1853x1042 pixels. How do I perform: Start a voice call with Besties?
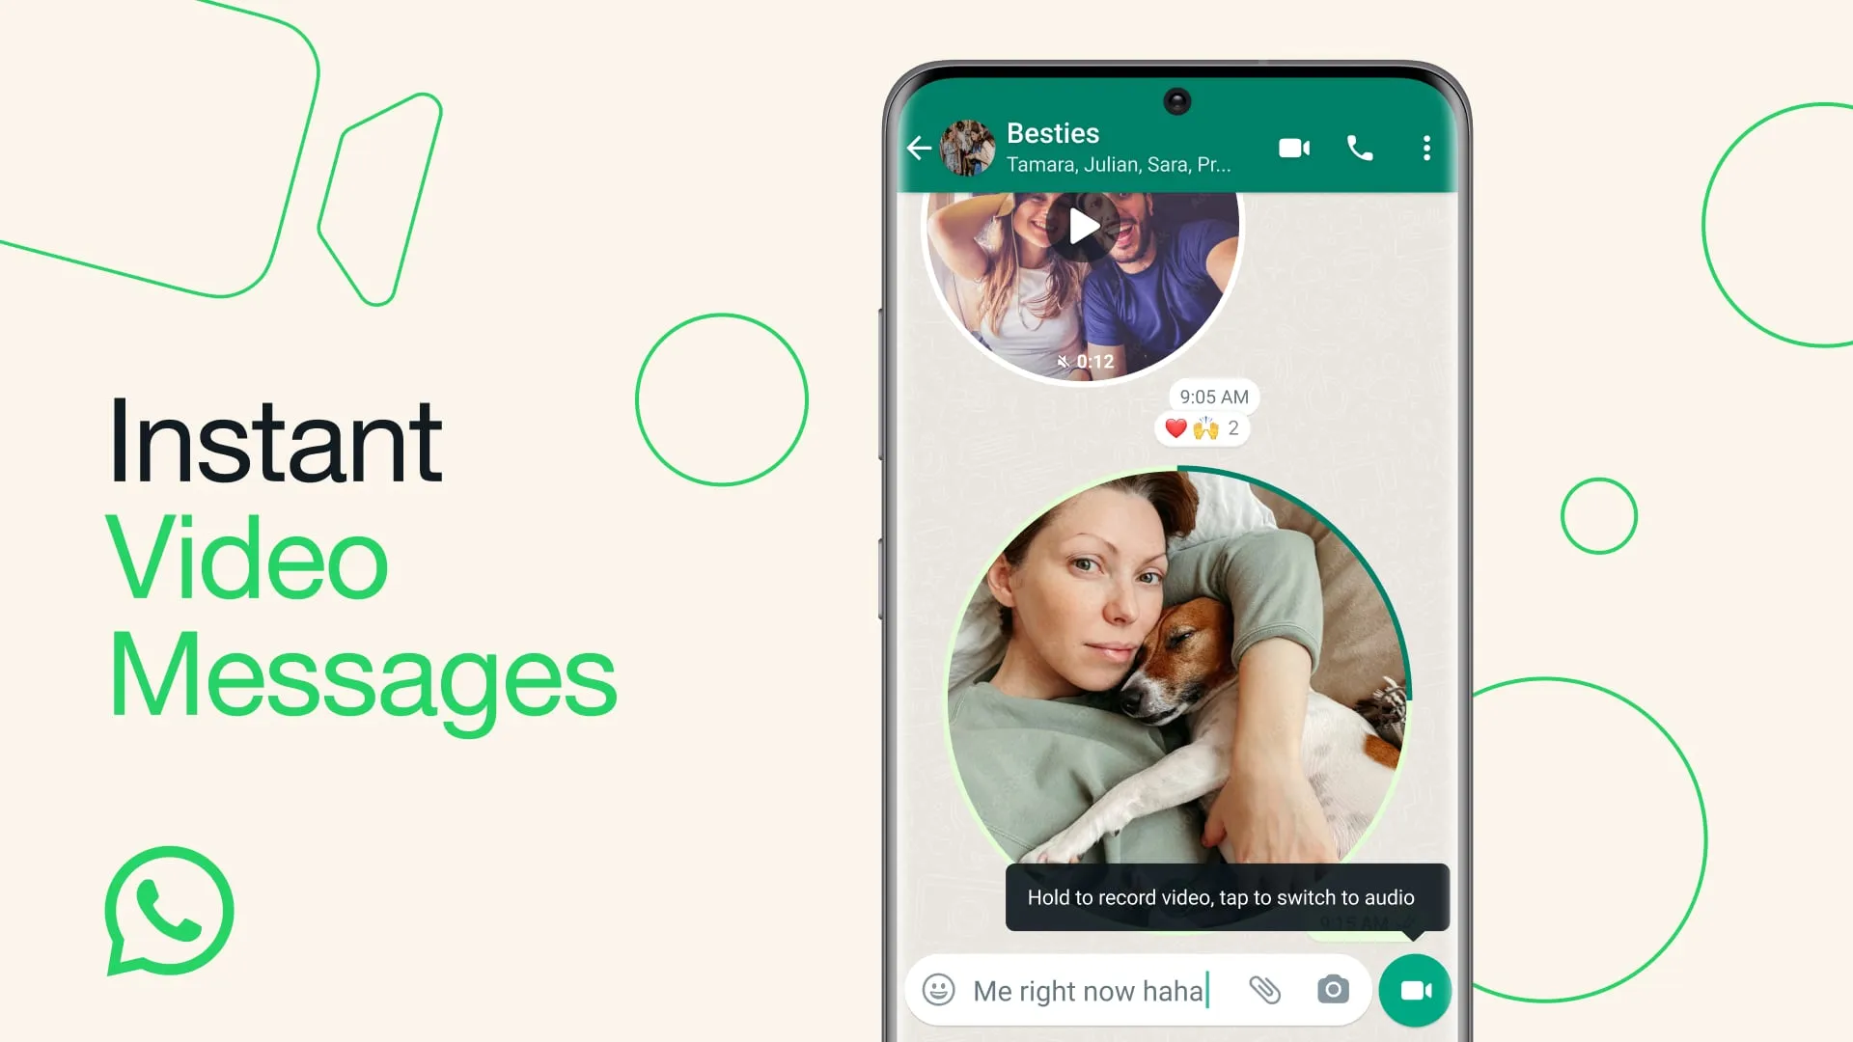[x=1359, y=148]
